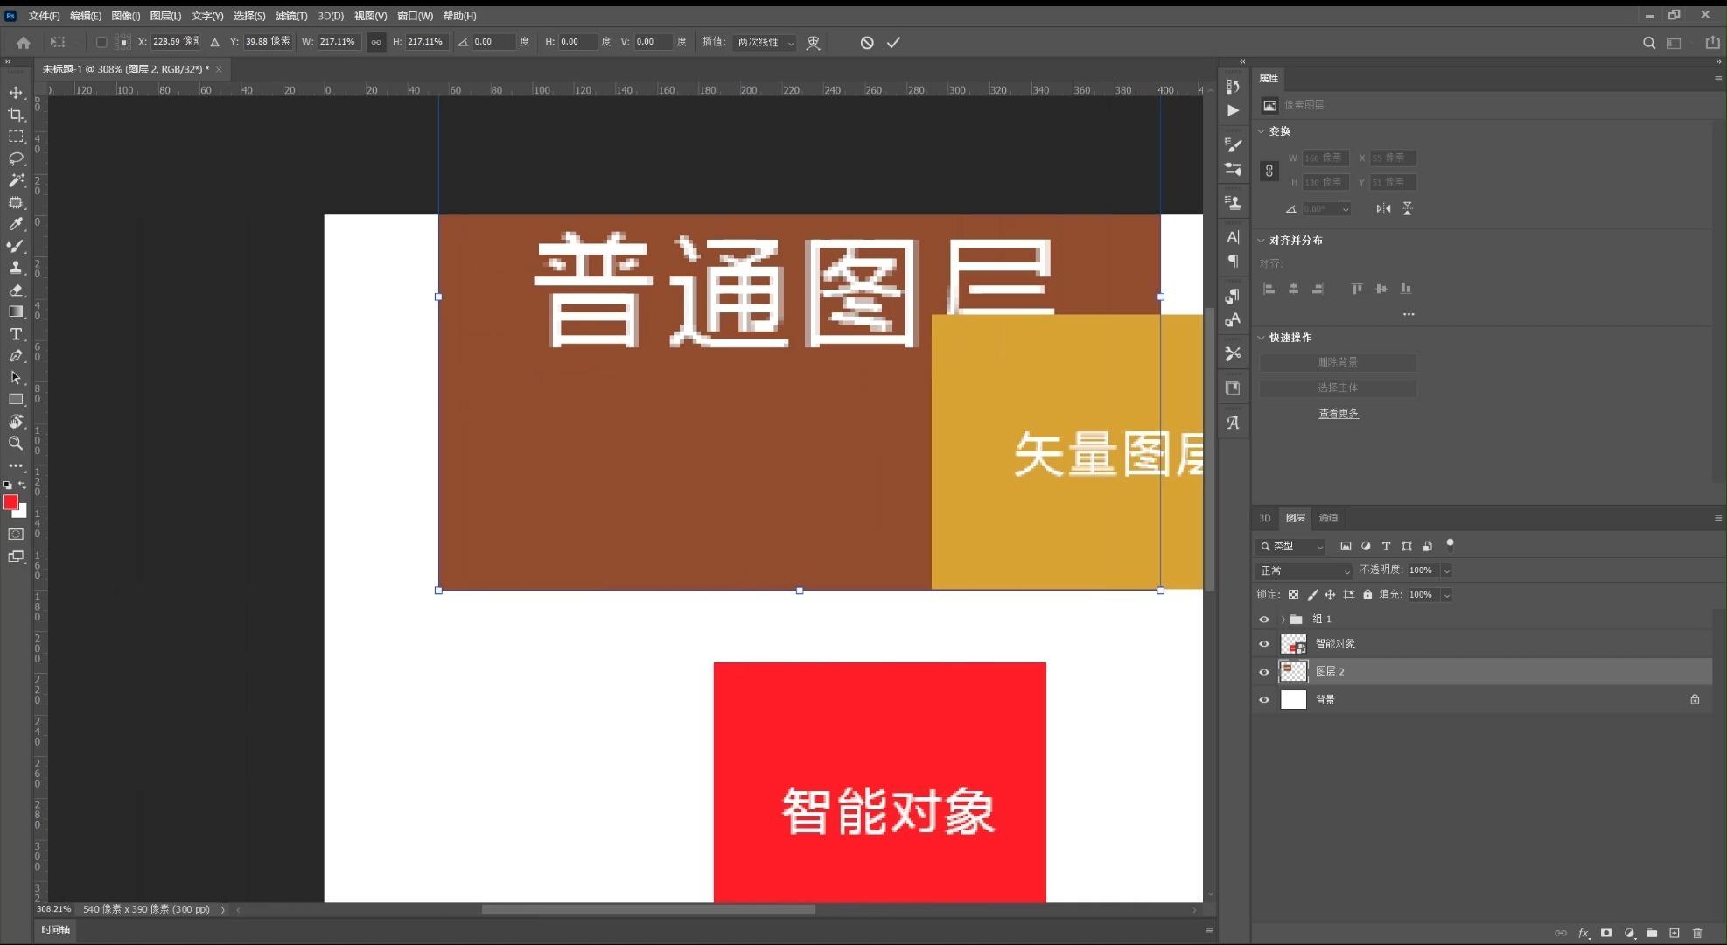Toggle the width-height link in options bar
The height and width of the screenshot is (945, 1727).
pyautogui.click(x=376, y=42)
